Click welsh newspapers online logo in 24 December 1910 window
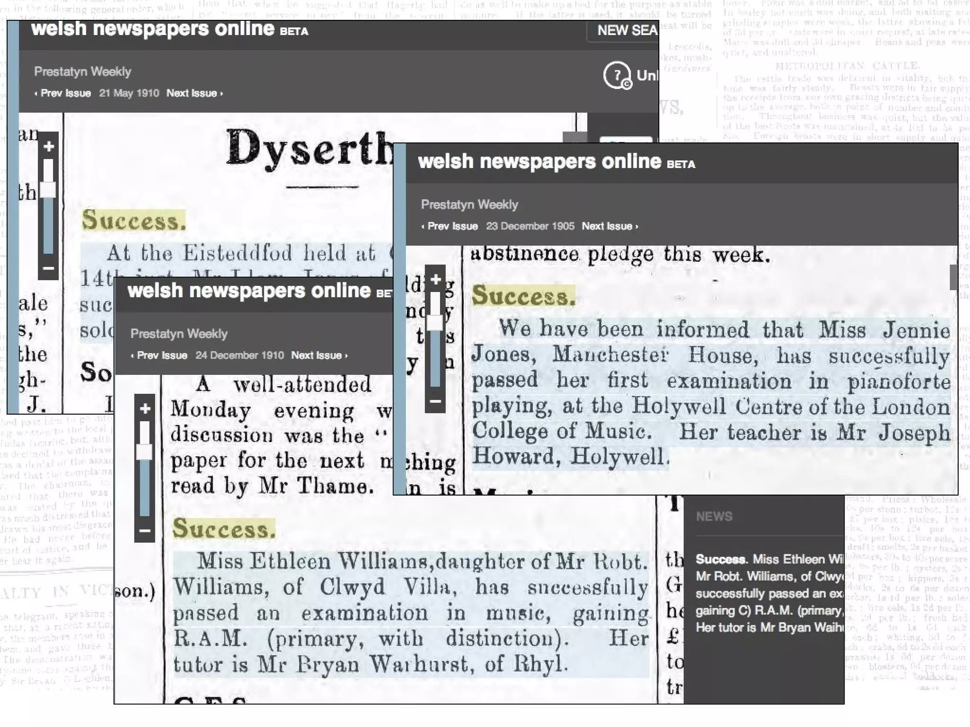 260,291
